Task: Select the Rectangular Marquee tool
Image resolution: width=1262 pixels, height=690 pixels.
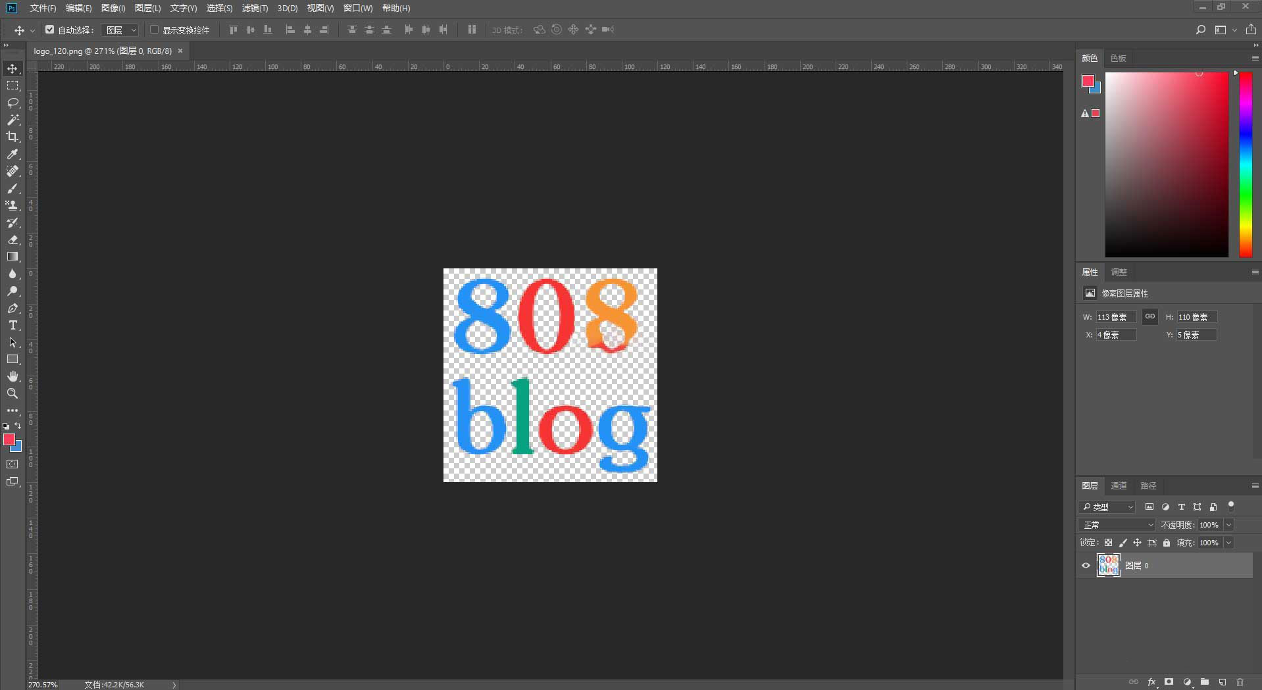Action: pyautogui.click(x=13, y=86)
